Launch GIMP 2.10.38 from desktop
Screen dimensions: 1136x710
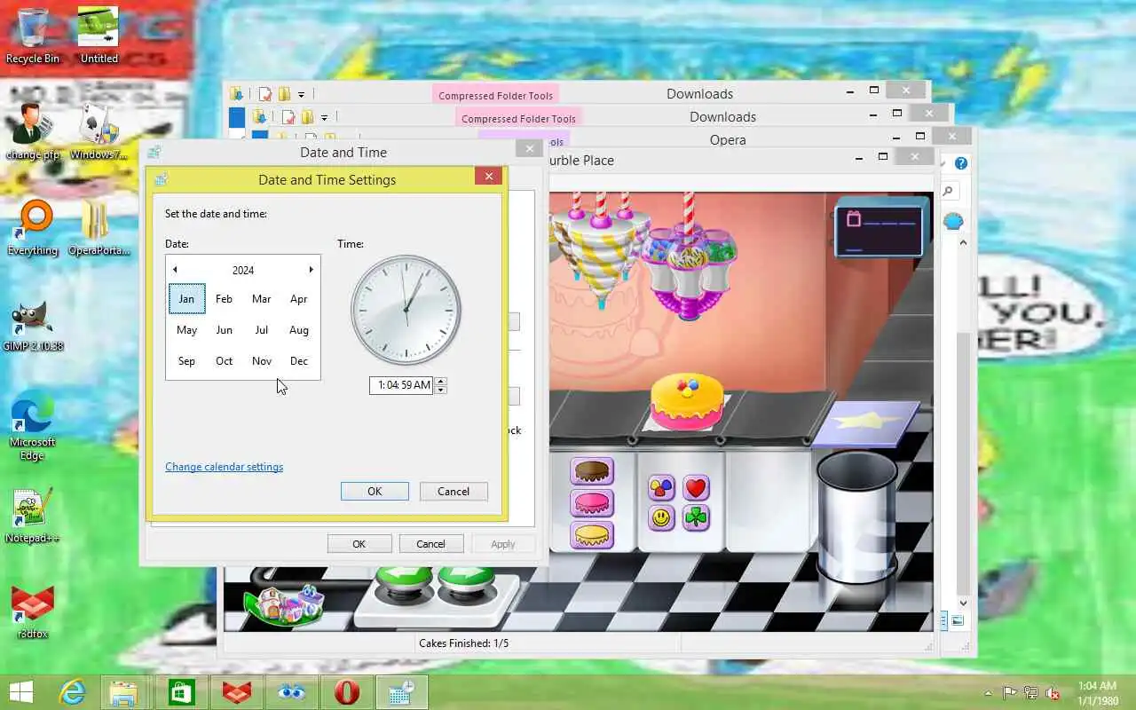point(33,325)
